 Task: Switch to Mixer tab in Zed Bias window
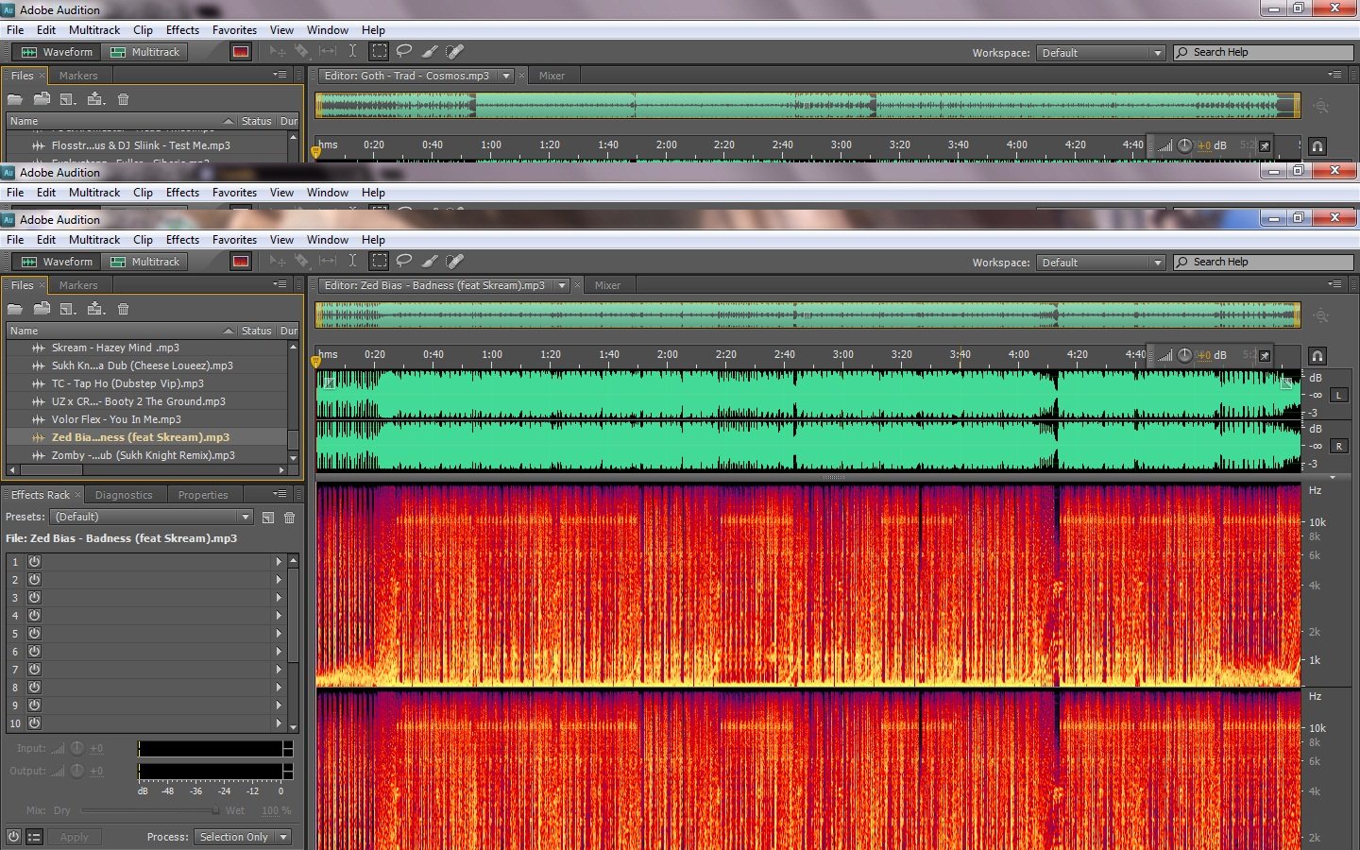coord(607,285)
